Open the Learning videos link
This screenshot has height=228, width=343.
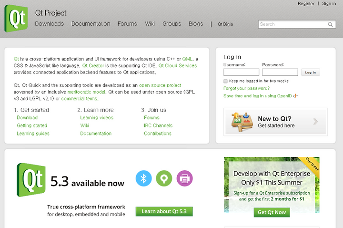[97, 118]
